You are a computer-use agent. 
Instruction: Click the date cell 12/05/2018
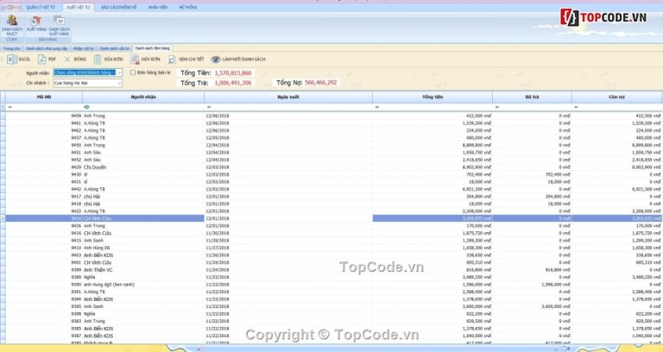click(218, 138)
